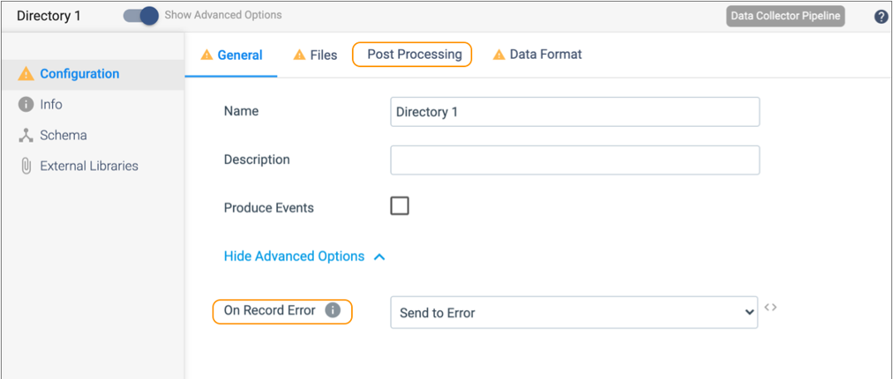This screenshot has height=379, width=893.
Task: Select the General tab
Action: pyautogui.click(x=239, y=56)
